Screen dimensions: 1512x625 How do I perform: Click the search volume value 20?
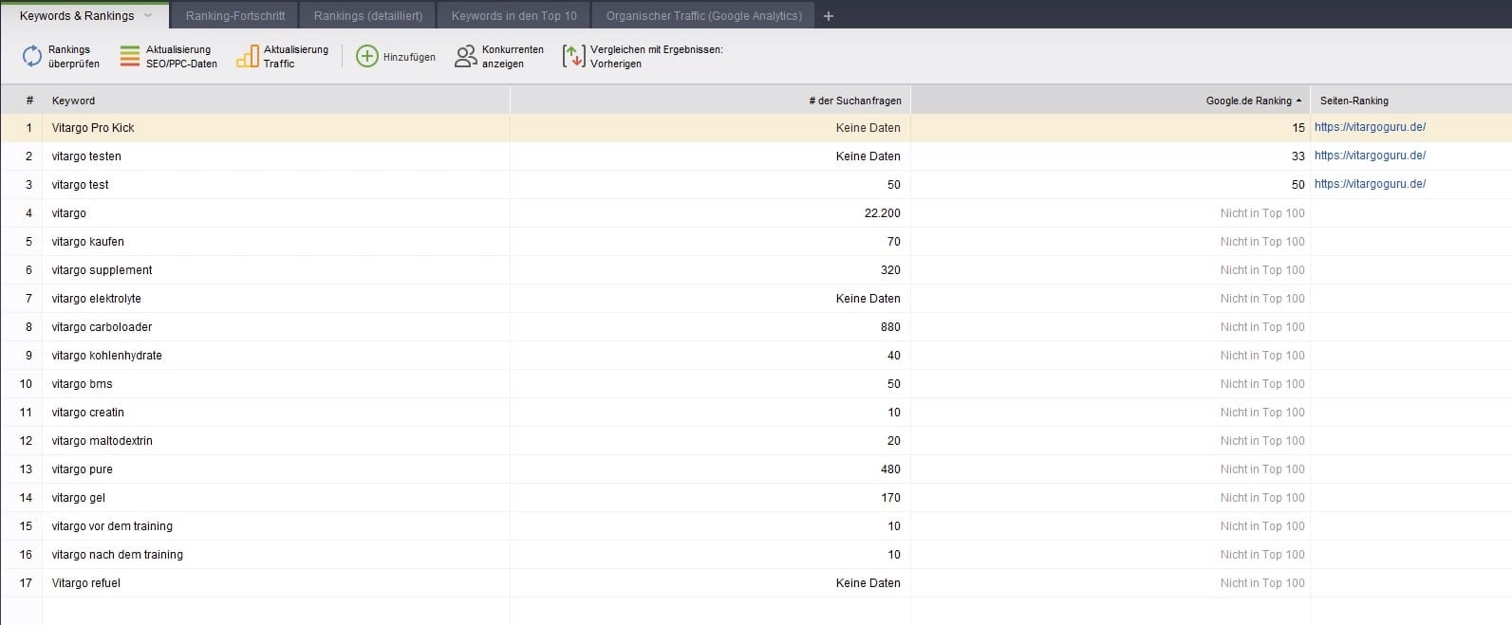click(x=894, y=441)
